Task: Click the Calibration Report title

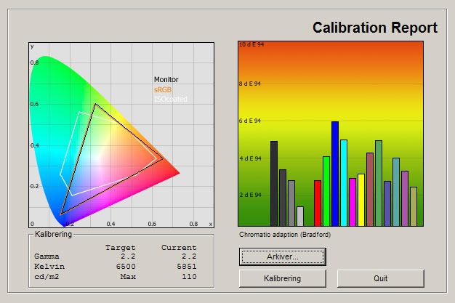Action: point(374,28)
